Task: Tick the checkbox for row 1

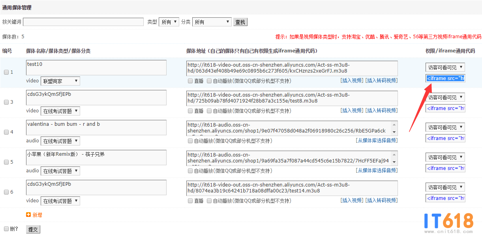Action: [x=6, y=72]
